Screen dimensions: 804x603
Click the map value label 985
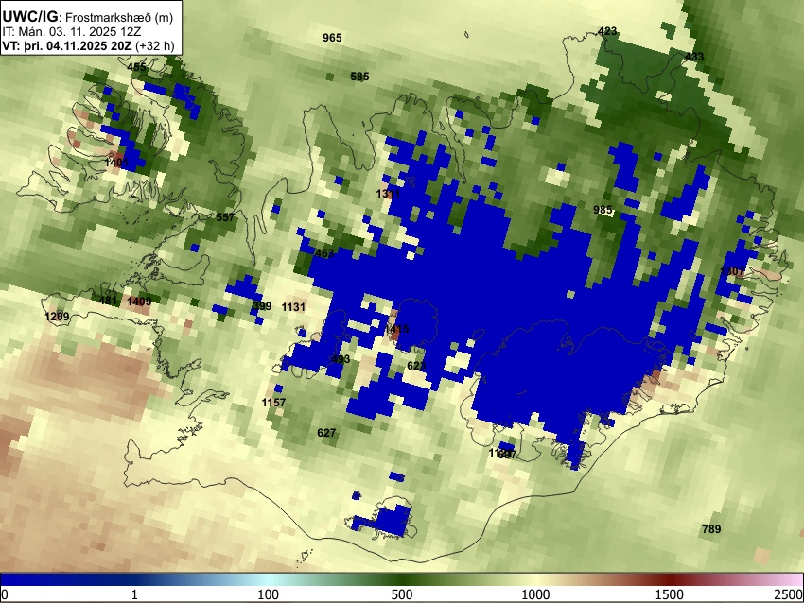603,210
